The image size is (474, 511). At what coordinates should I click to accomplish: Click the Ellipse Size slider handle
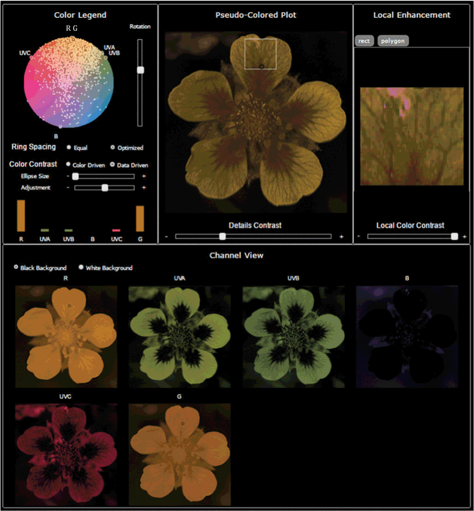click(x=75, y=176)
